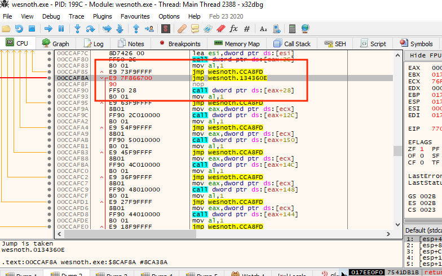Viewport: 442px width, 276px height.
Task: Click the Step into icon
Action: pos(78,28)
